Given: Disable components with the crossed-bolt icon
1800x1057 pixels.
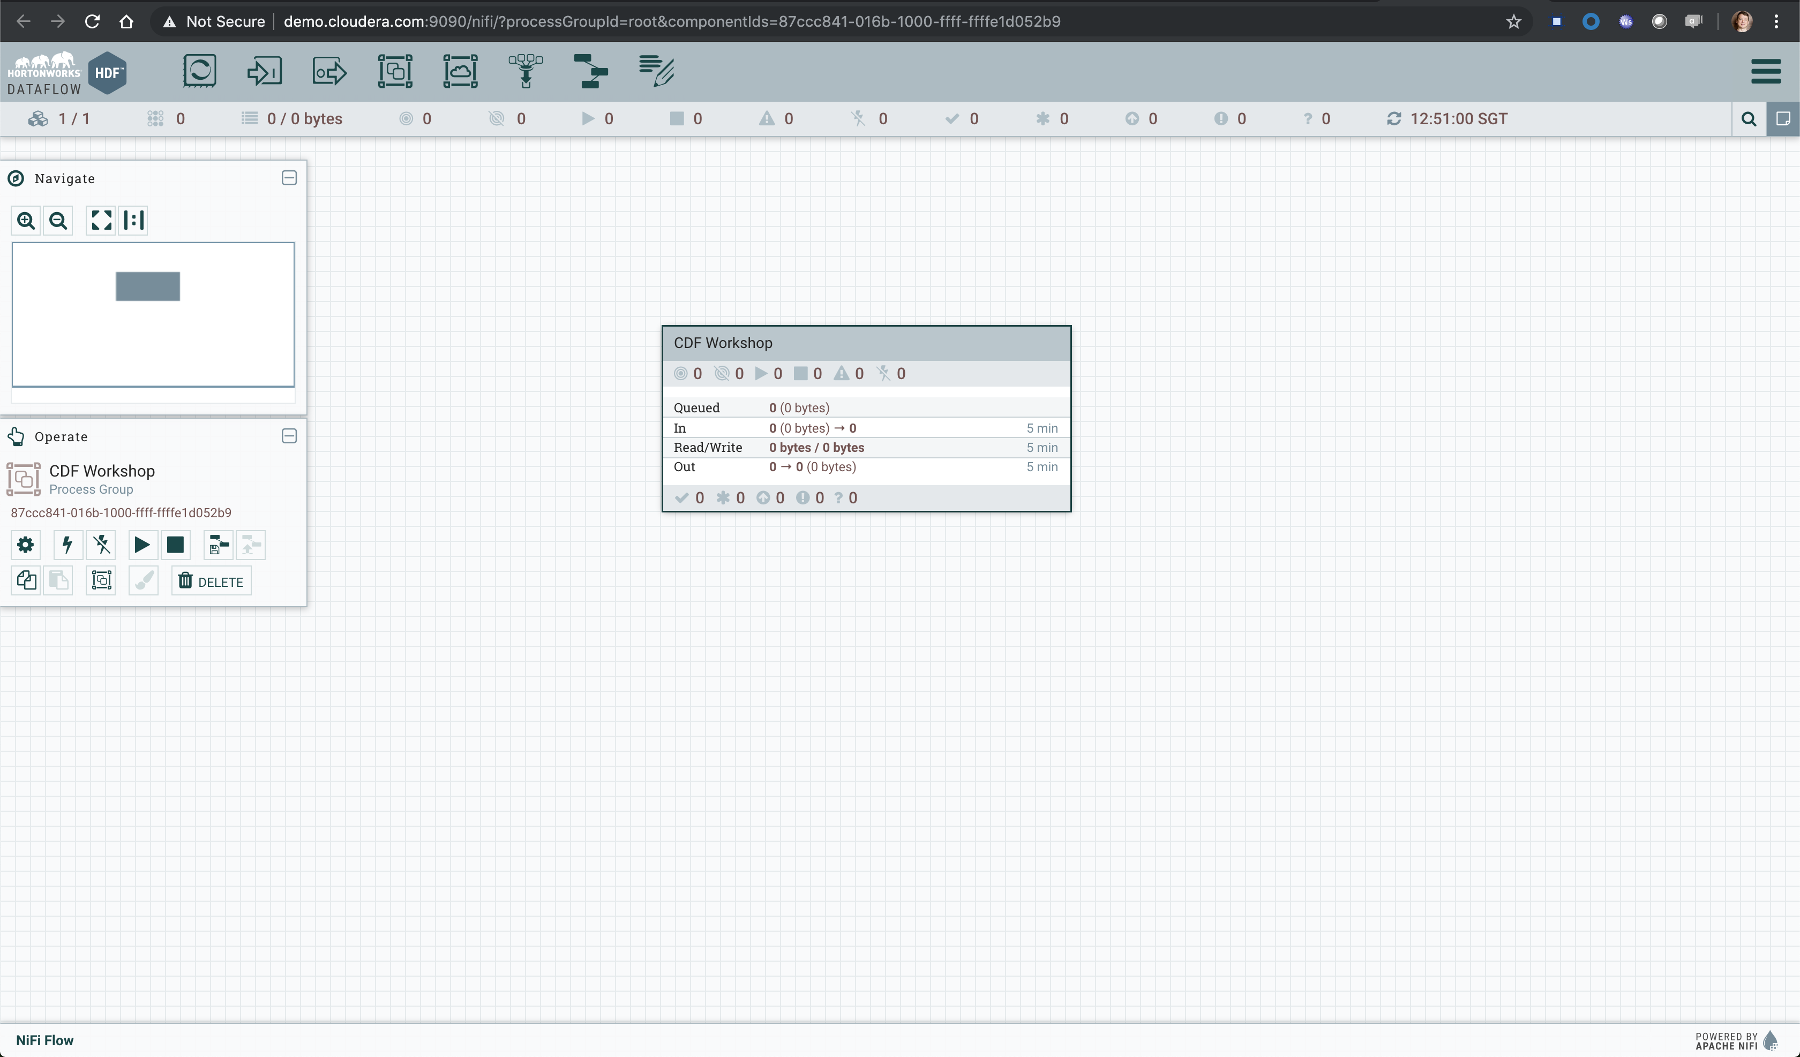Looking at the screenshot, I should tap(101, 546).
